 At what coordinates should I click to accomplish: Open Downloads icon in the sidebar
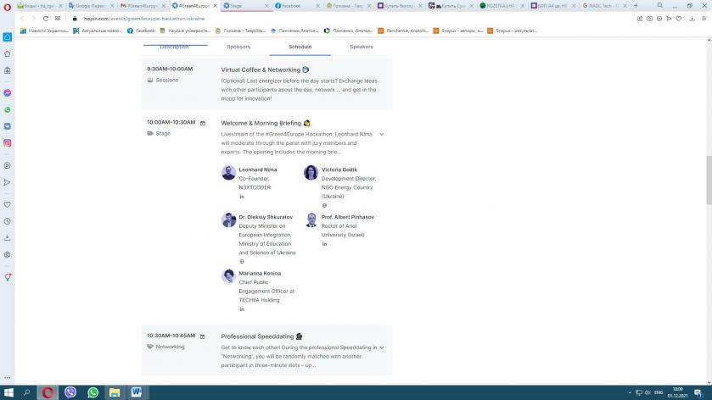(x=8, y=237)
